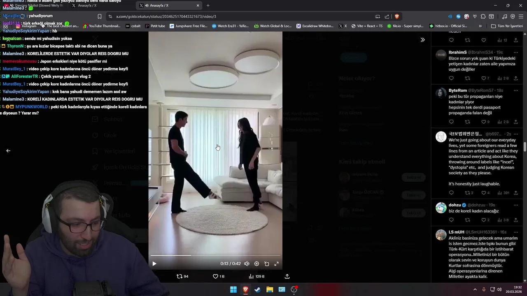Expand the bookmarks bar overflow chevron
The height and width of the screenshot is (296, 527).
click(x=480, y=26)
